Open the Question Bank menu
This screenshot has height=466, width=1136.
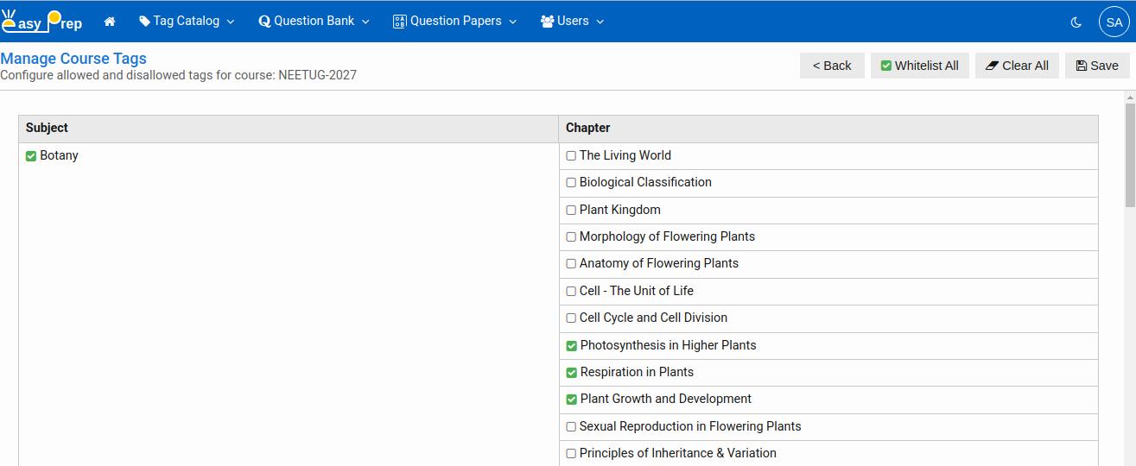[x=314, y=22]
